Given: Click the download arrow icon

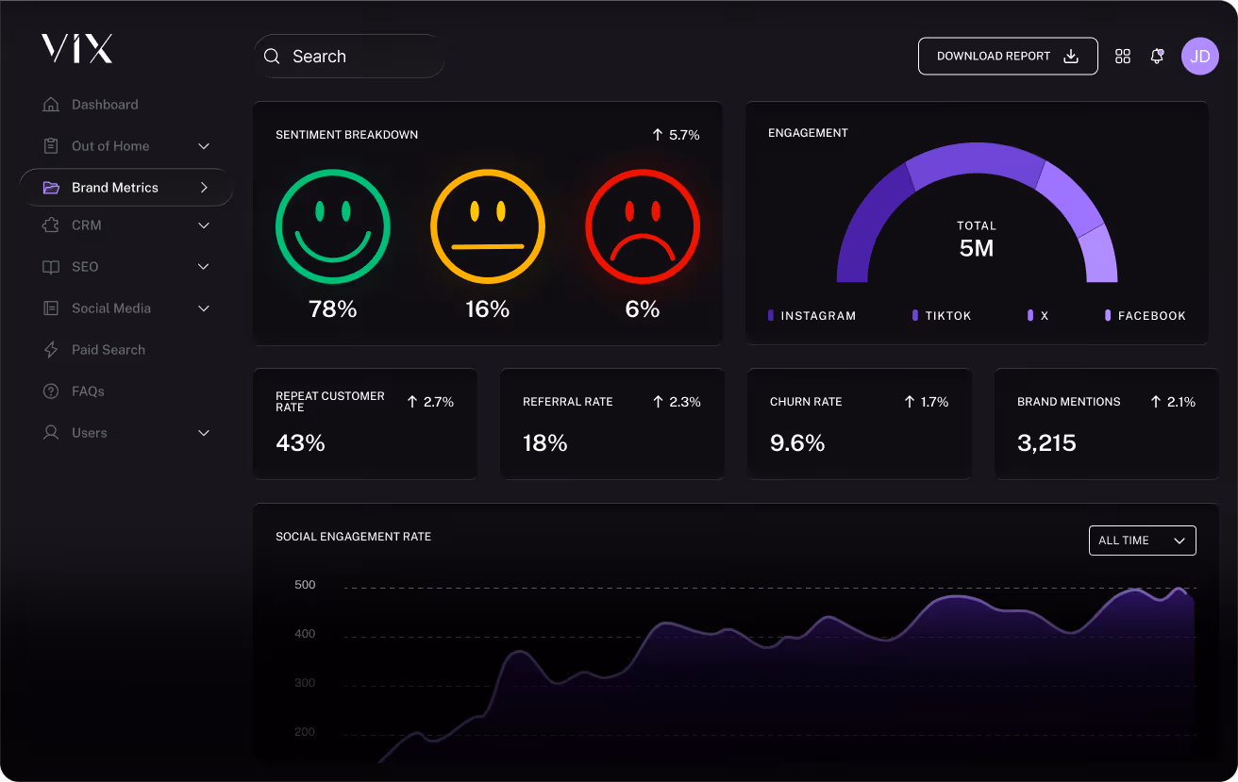Looking at the screenshot, I should (x=1071, y=57).
